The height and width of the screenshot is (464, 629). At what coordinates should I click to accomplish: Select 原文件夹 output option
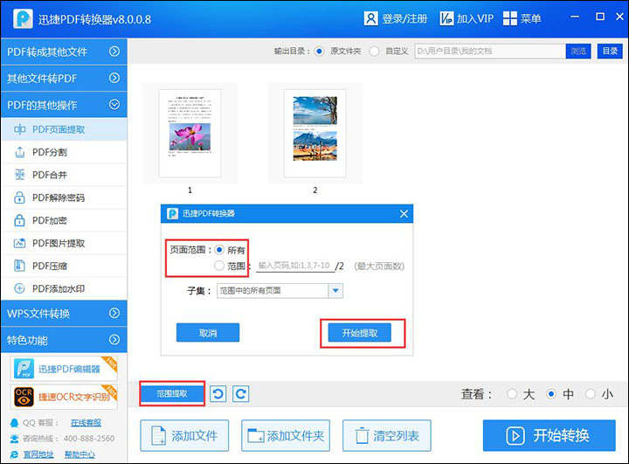tap(320, 52)
